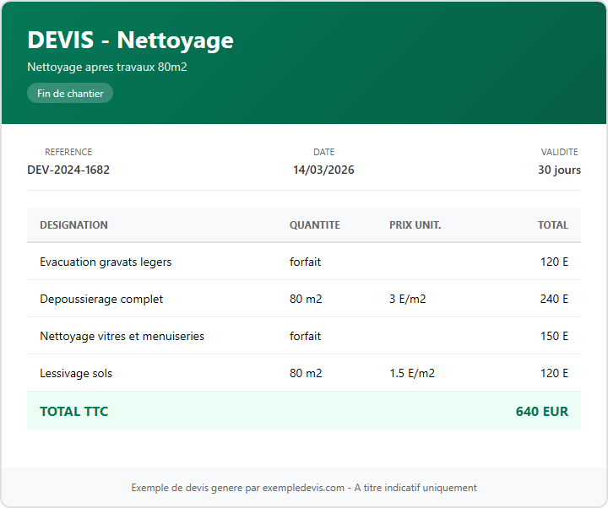Select the reference number DEV-2024-1682
This screenshot has width=608, height=508.
coord(68,170)
